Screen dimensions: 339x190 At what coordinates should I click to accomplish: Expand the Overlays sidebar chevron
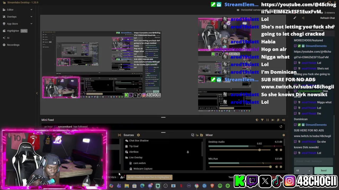[x=31, y=17]
